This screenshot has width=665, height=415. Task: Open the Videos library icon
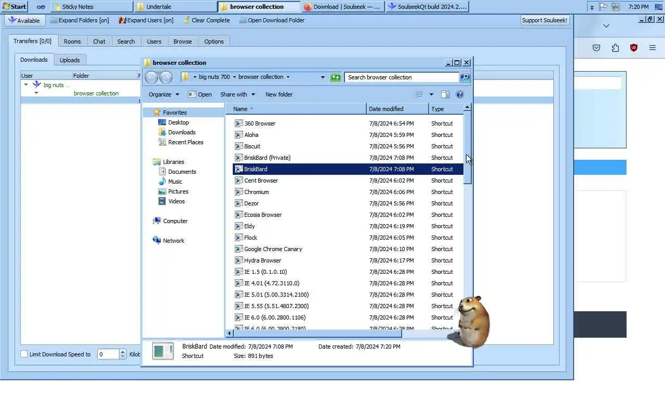click(x=162, y=201)
